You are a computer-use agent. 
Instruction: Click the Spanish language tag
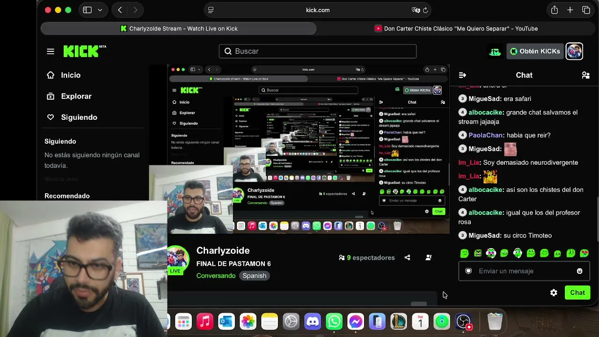coord(254,276)
